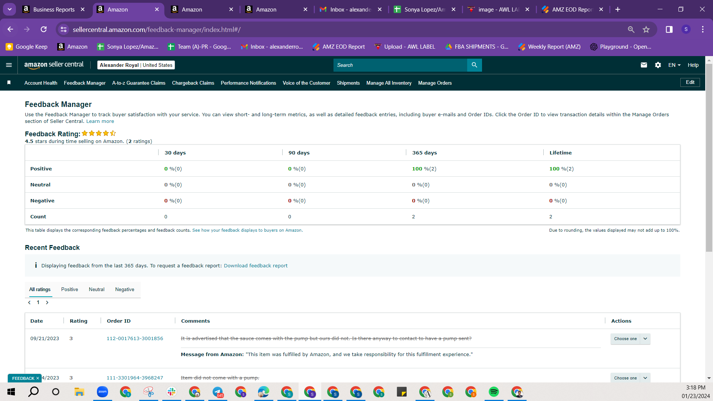Open the tab search dropdown arrow
713x401 pixels.
click(x=10, y=9)
